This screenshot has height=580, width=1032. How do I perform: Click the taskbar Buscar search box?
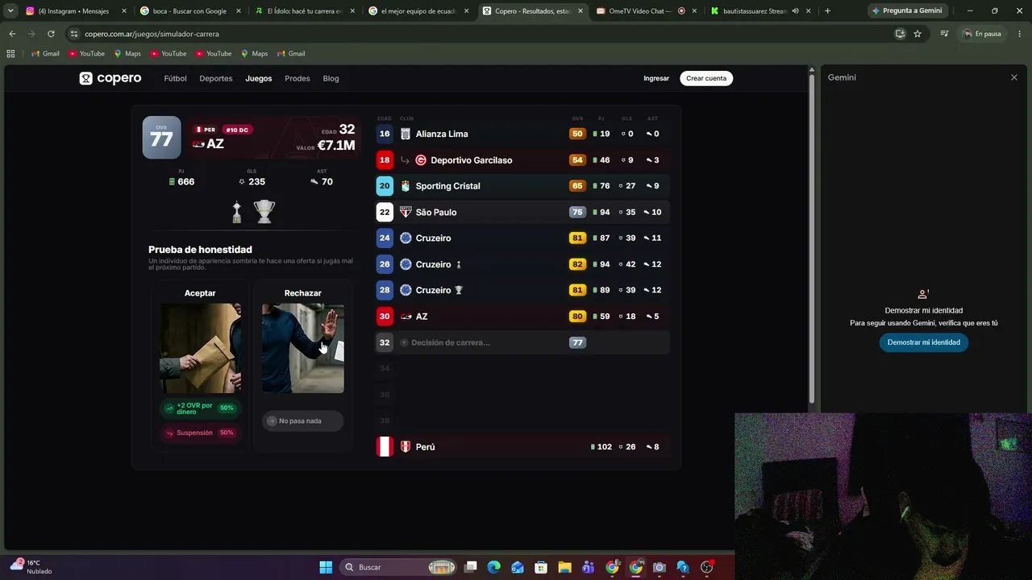click(399, 567)
